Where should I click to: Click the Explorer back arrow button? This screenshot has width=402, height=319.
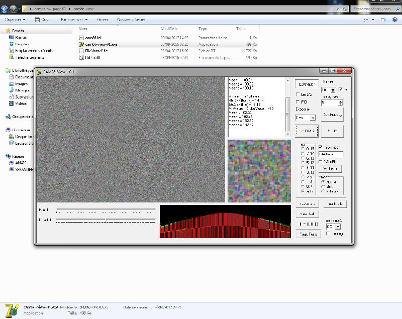[4, 9]
